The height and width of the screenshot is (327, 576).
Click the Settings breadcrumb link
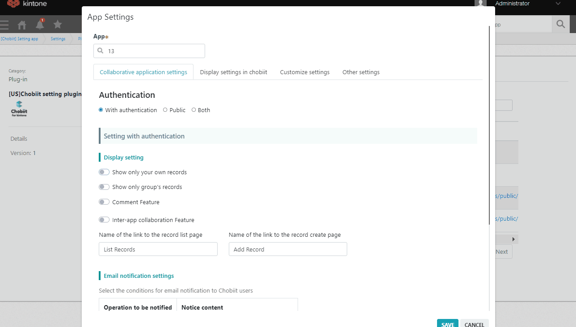tap(58, 39)
